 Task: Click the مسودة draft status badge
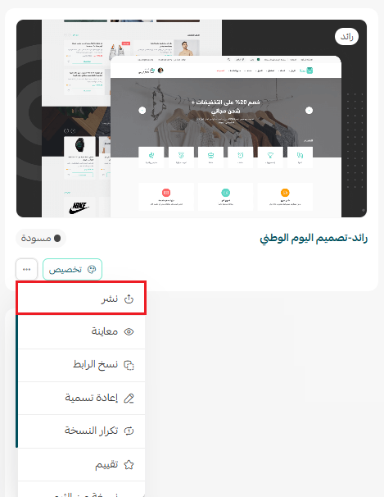tap(41, 238)
